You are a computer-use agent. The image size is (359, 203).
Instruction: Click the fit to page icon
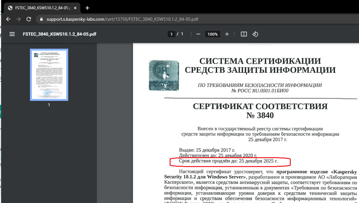tap(244, 34)
